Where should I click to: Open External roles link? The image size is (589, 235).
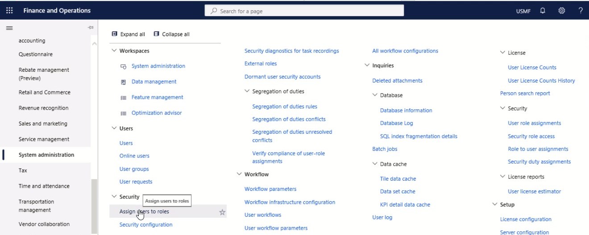coord(261,64)
